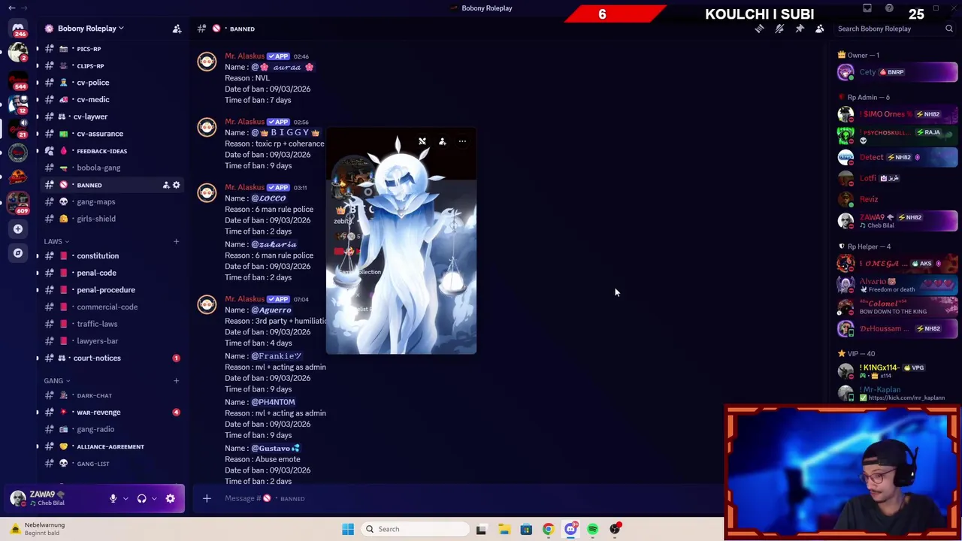Open Chrome from the taskbar
This screenshot has width=962, height=541.
tap(548, 529)
